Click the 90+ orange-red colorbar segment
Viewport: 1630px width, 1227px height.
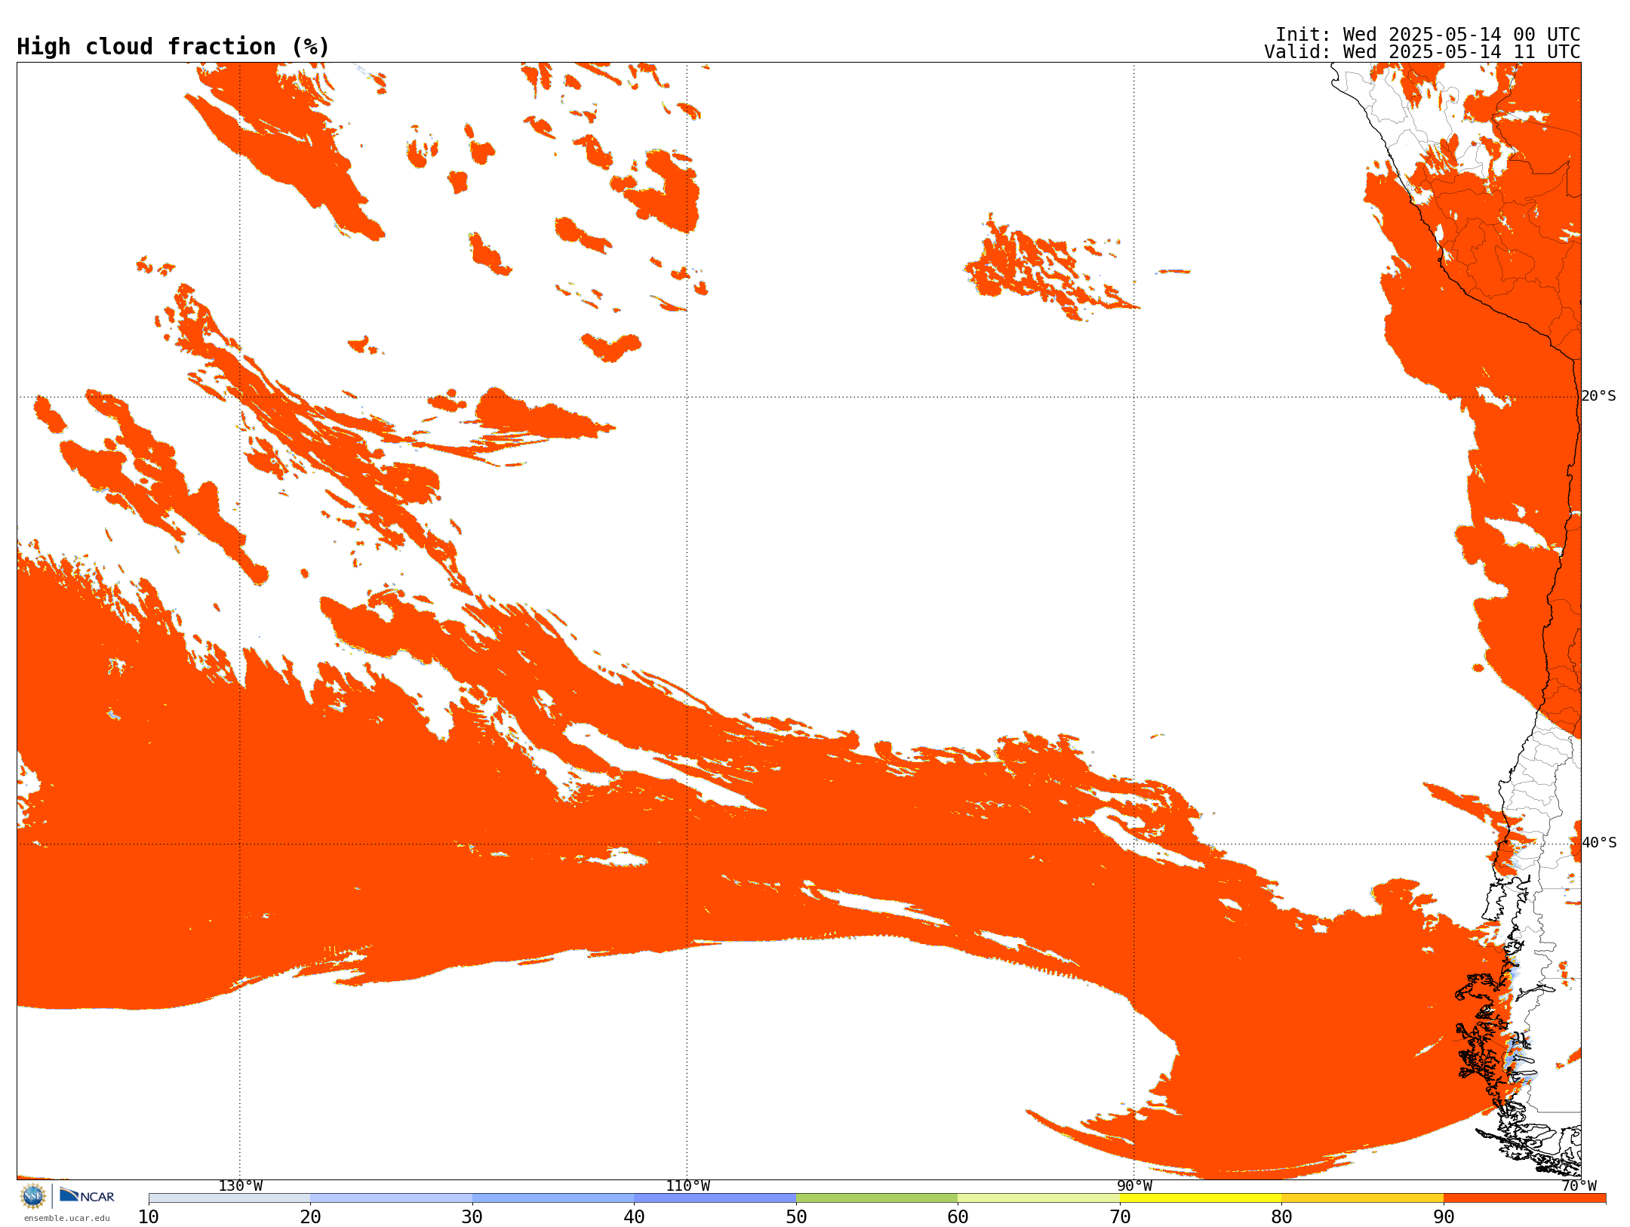1524,1198
